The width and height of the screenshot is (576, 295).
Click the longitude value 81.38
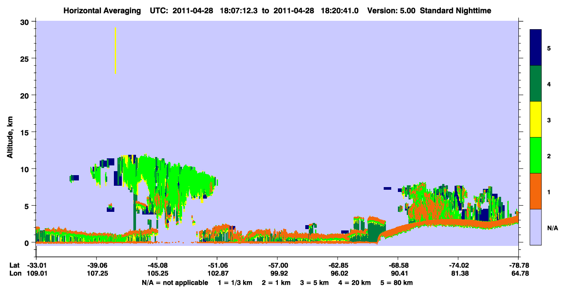click(458, 273)
